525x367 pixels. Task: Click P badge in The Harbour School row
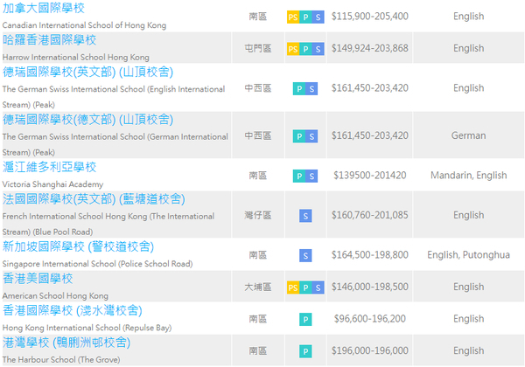[x=305, y=351]
